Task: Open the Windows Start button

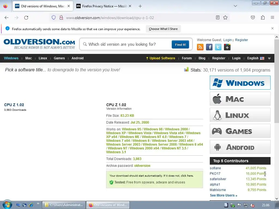Action: [x=7, y=205]
